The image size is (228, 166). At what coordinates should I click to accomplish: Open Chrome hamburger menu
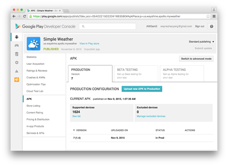[214, 16]
